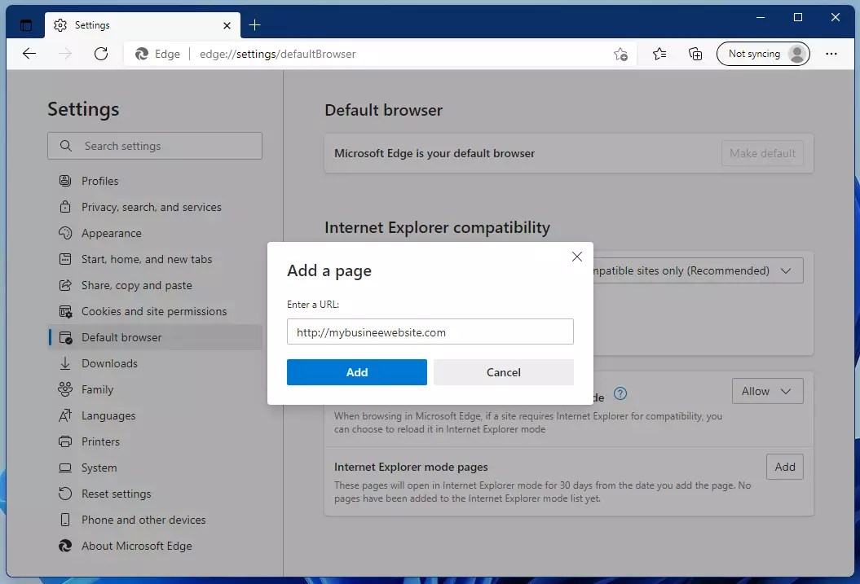Click the About Microsoft Edge logo icon
Image resolution: width=860 pixels, height=584 pixels.
click(65, 547)
